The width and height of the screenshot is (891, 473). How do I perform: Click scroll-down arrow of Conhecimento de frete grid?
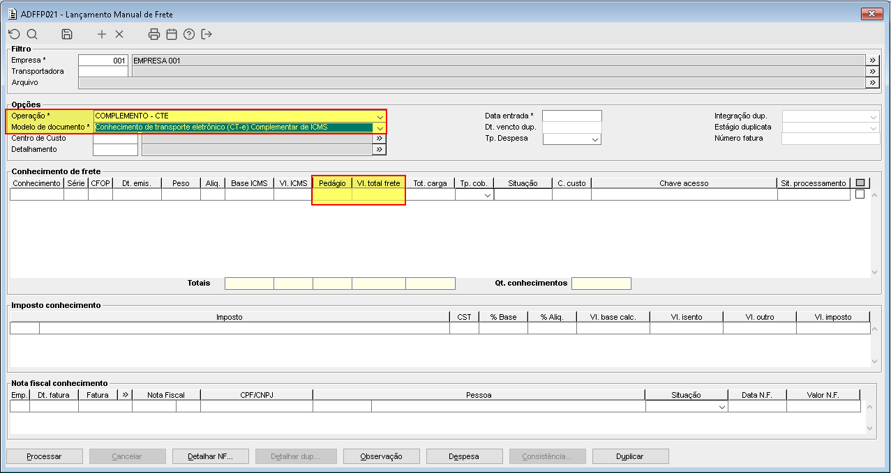(876, 272)
